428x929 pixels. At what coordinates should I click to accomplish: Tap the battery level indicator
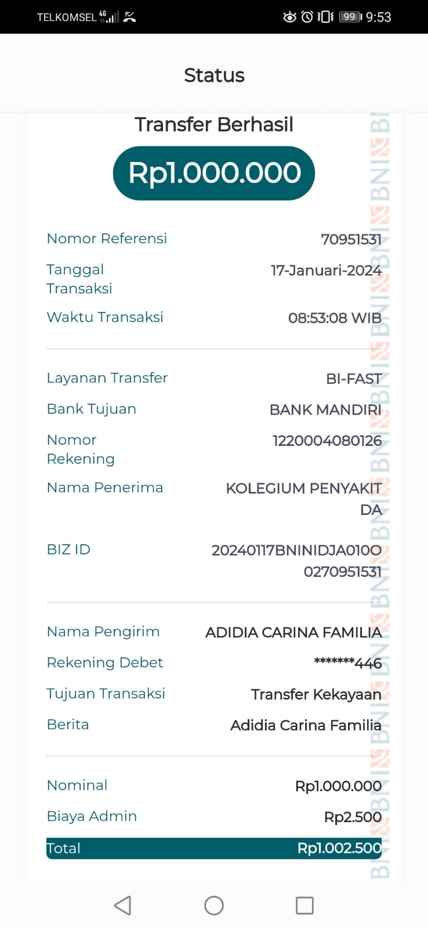pos(350,17)
